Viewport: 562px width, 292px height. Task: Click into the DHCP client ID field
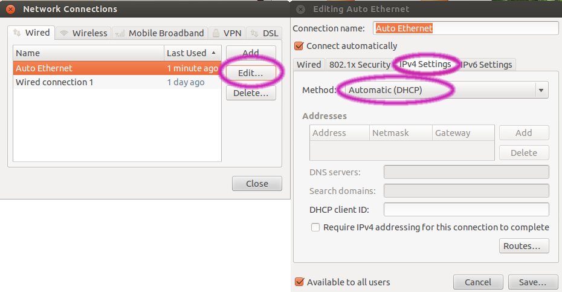click(466, 210)
